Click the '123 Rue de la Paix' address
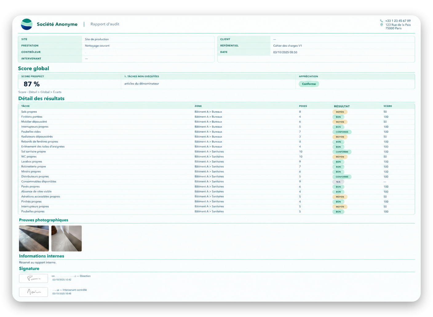Image resolution: width=433 pixels, height=317 pixels. [x=398, y=25]
